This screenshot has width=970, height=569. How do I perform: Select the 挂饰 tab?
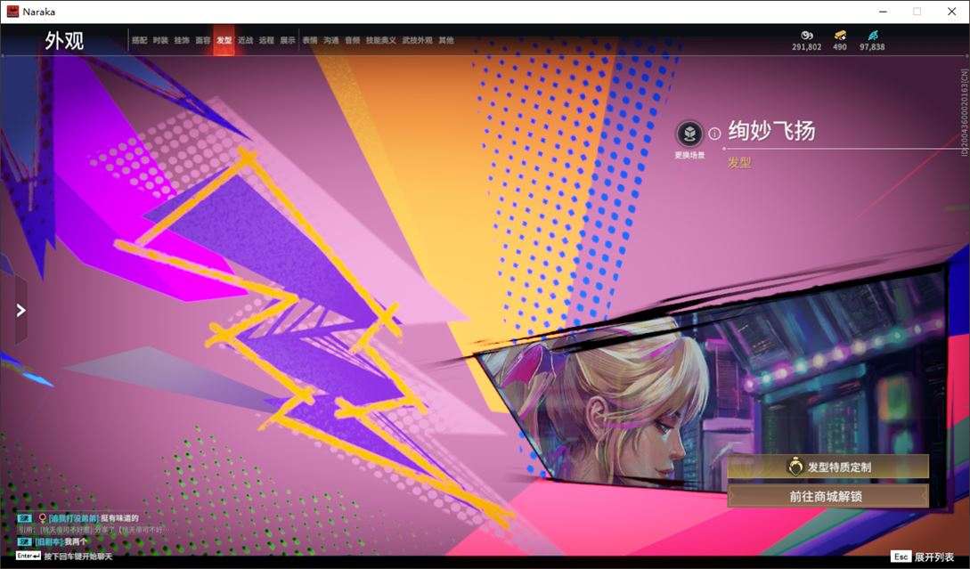181,40
